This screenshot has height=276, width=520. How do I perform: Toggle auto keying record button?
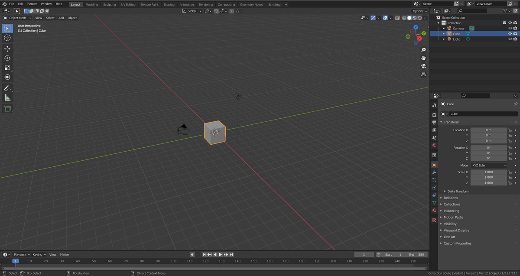192,254
